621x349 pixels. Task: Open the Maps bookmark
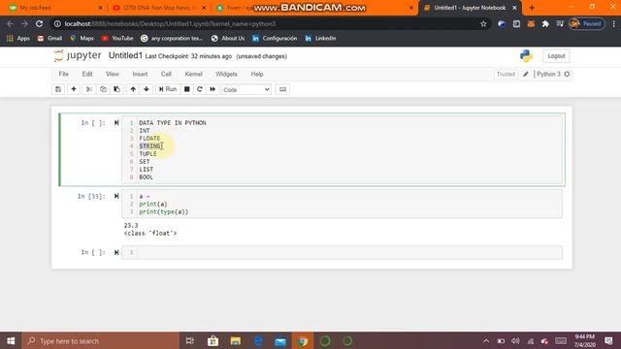click(x=82, y=39)
